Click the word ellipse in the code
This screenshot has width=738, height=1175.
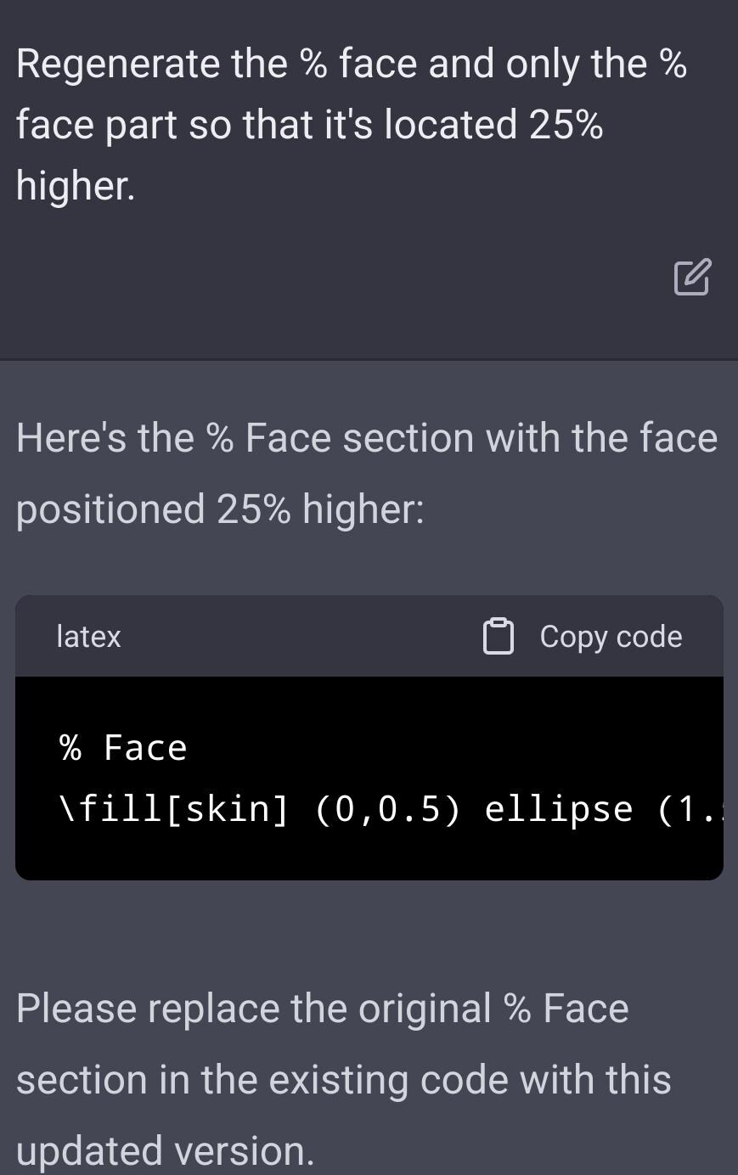pyautogui.click(x=558, y=809)
